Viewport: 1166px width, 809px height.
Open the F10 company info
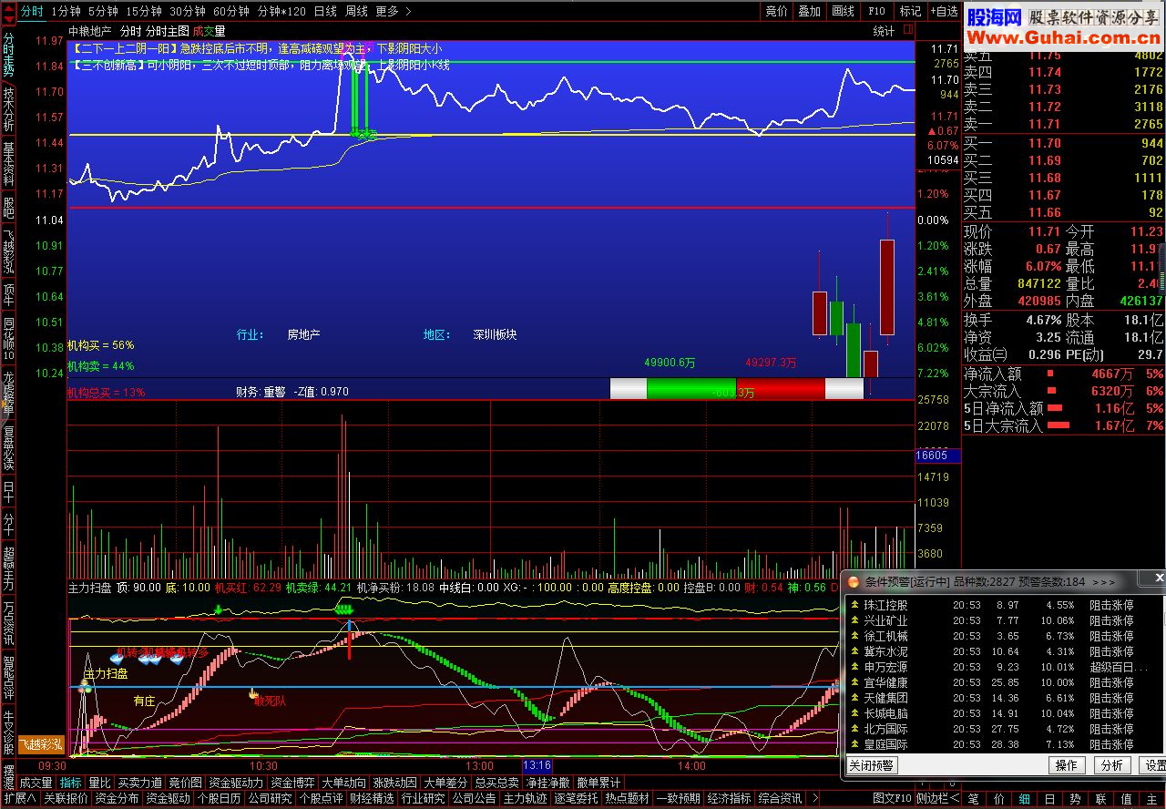(876, 11)
